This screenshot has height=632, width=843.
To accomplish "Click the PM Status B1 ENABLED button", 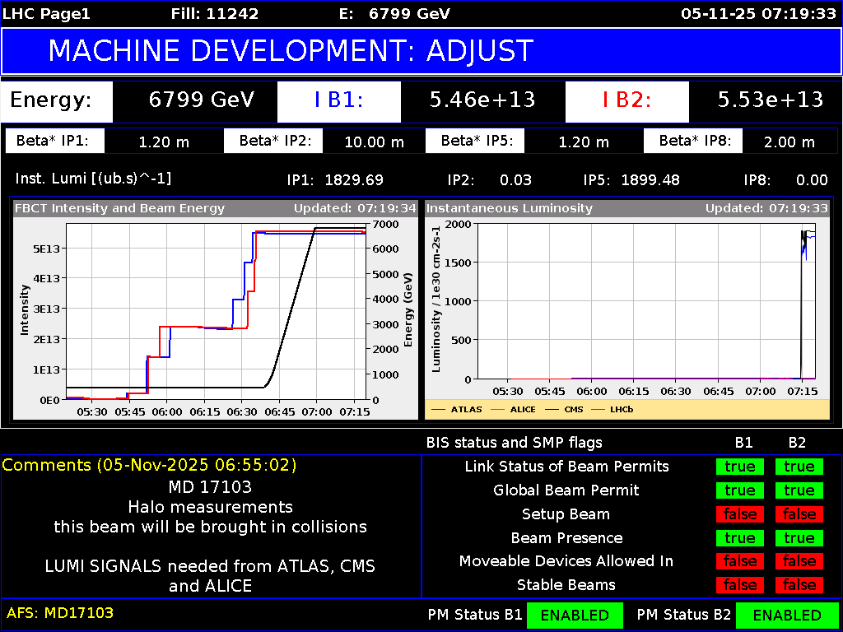I will [x=575, y=615].
